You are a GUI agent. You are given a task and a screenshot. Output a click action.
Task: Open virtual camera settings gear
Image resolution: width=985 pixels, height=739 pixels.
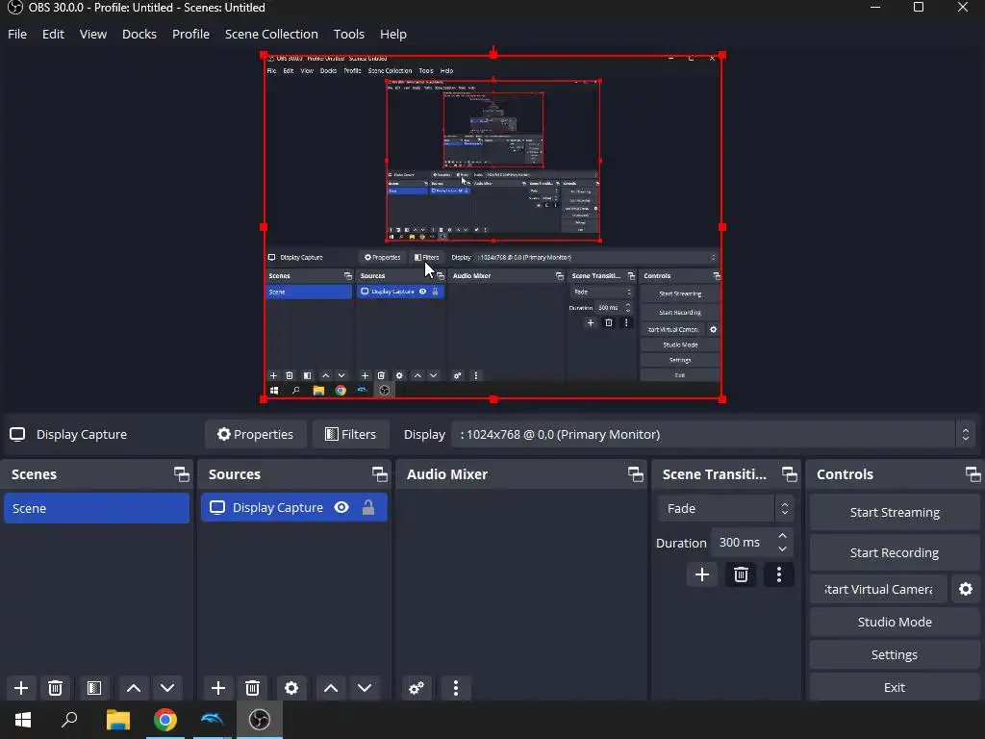click(x=966, y=589)
